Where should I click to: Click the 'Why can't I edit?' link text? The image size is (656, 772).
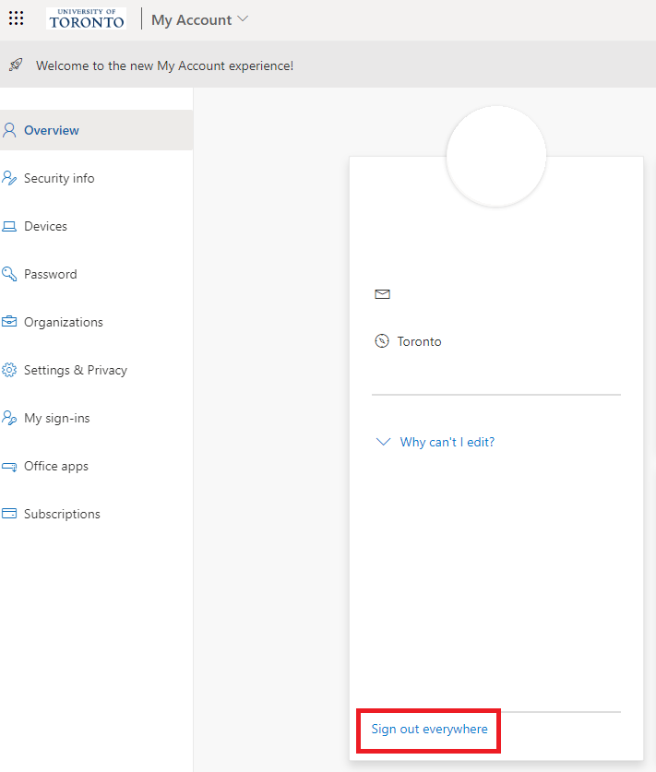pyautogui.click(x=447, y=442)
